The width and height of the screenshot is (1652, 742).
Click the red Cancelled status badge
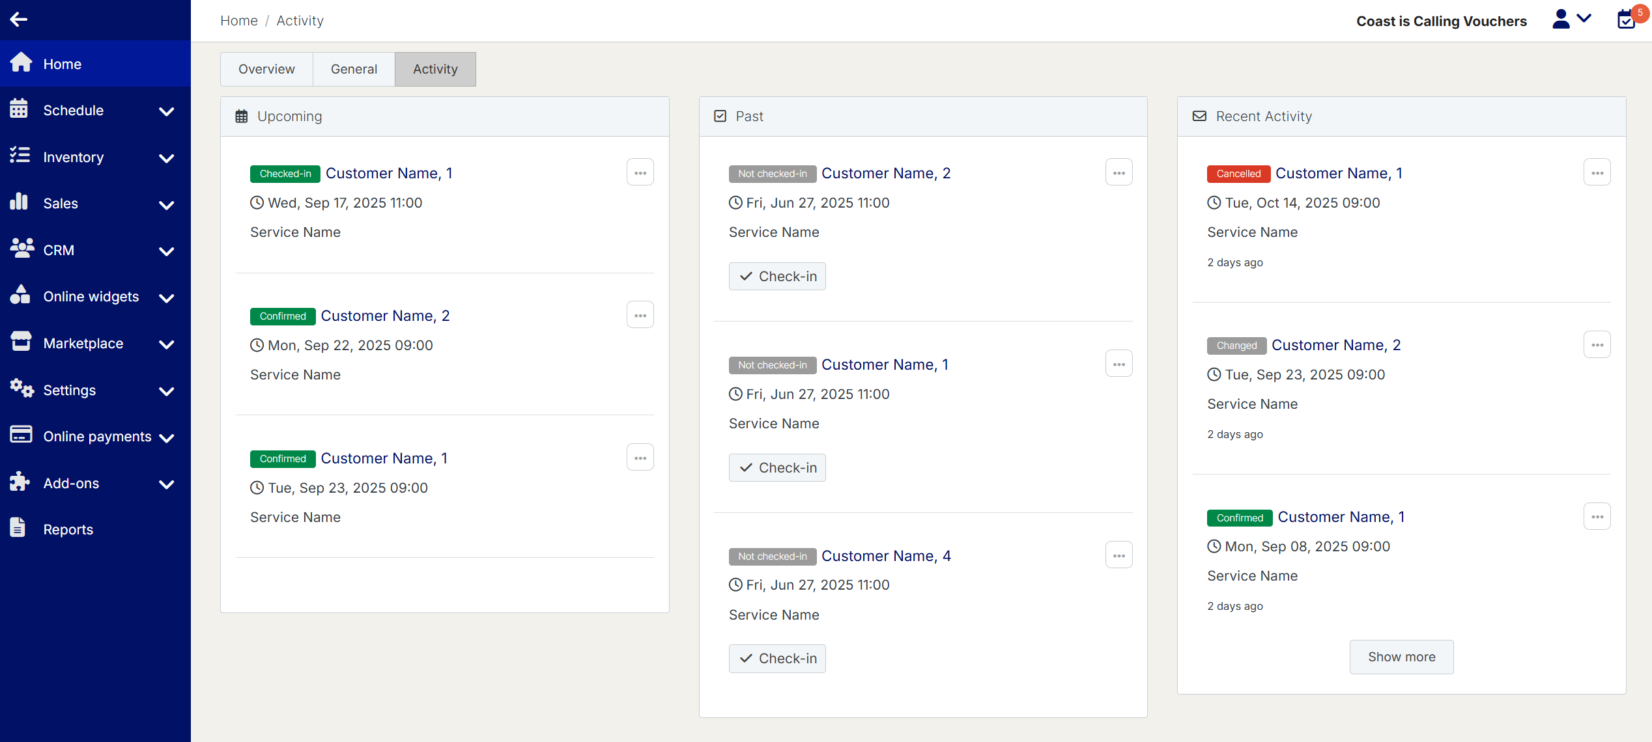(1238, 174)
